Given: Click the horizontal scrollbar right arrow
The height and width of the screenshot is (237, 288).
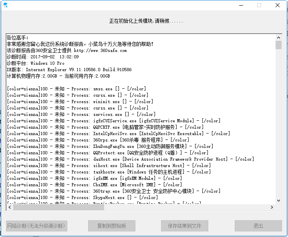Looking at the screenshot, I should pyautogui.click(x=272, y=207).
